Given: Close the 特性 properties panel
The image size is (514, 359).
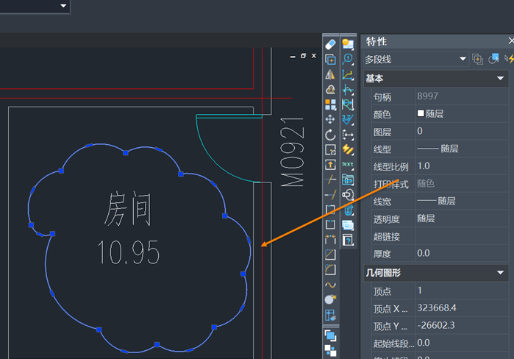Looking at the screenshot, I should point(511,40).
